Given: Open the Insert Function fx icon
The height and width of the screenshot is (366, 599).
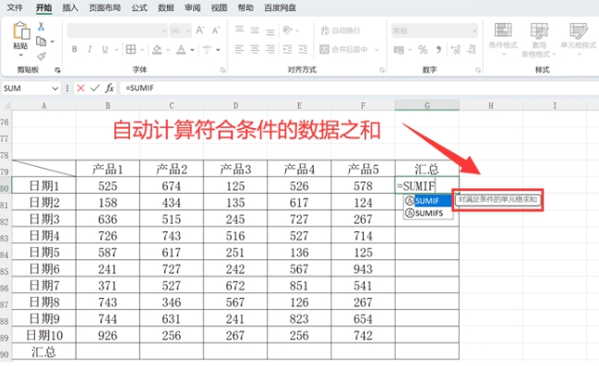Looking at the screenshot, I should [109, 89].
